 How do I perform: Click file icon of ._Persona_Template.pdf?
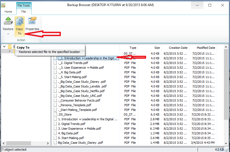click(x=55, y=105)
